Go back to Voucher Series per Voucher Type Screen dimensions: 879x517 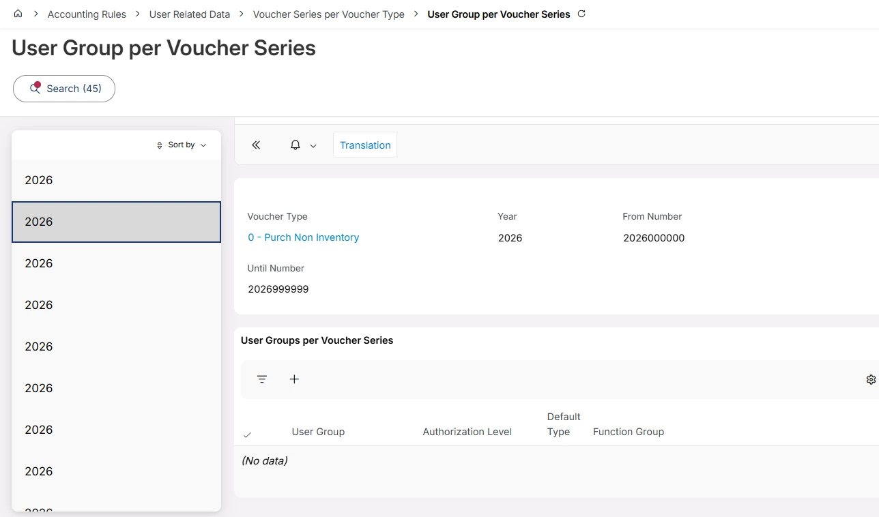click(328, 14)
